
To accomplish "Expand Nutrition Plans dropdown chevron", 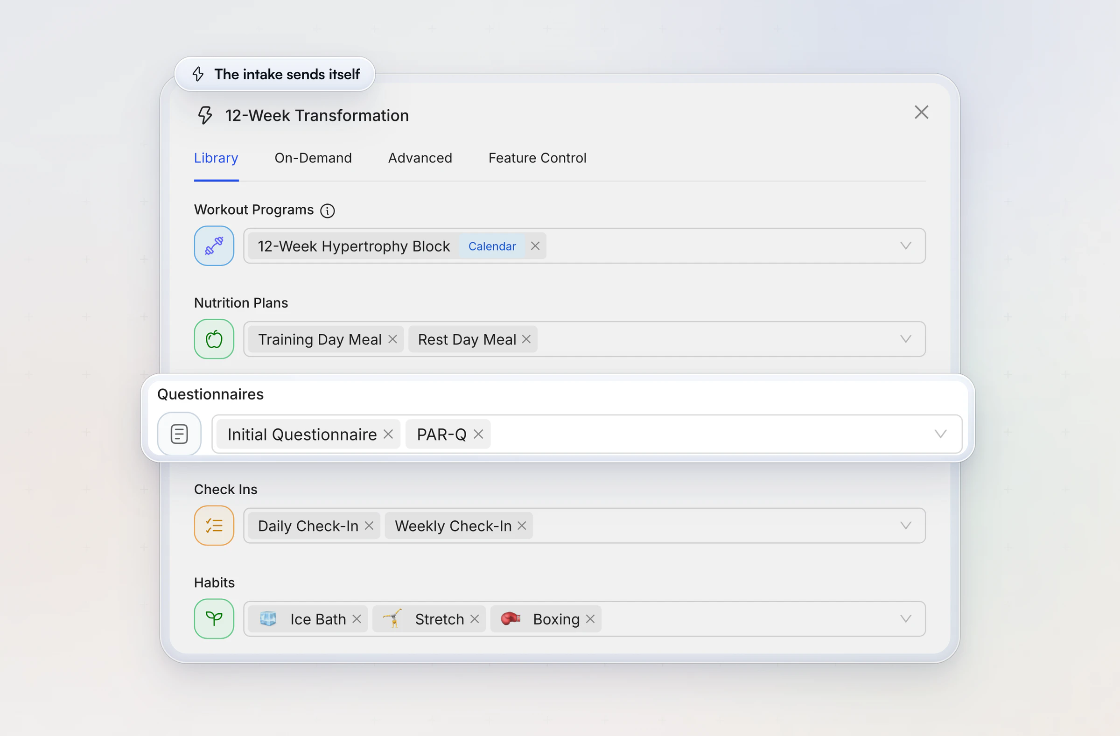I will coord(905,339).
